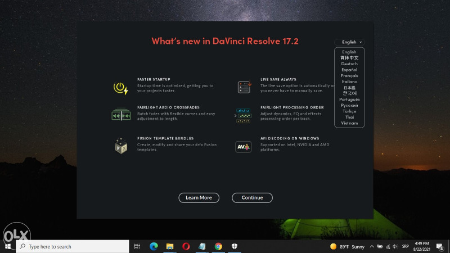Select English in the language list
This screenshot has height=253, width=450.
coord(349,52)
